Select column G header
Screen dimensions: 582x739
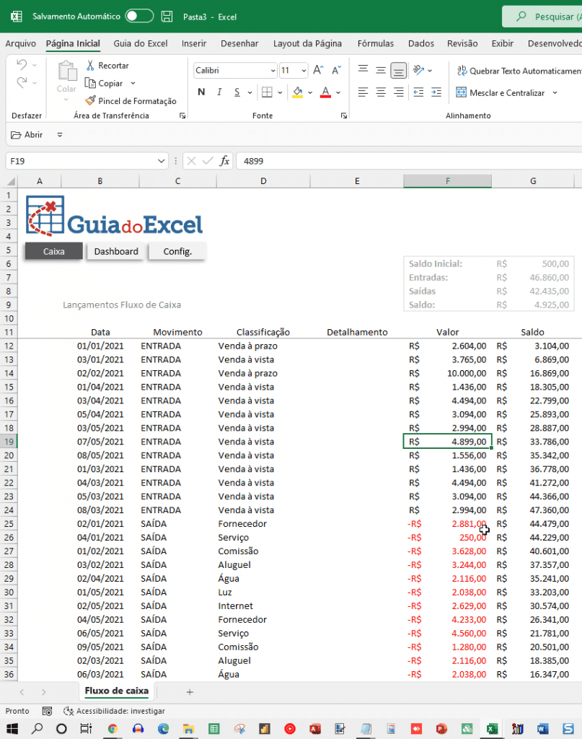pos(533,181)
